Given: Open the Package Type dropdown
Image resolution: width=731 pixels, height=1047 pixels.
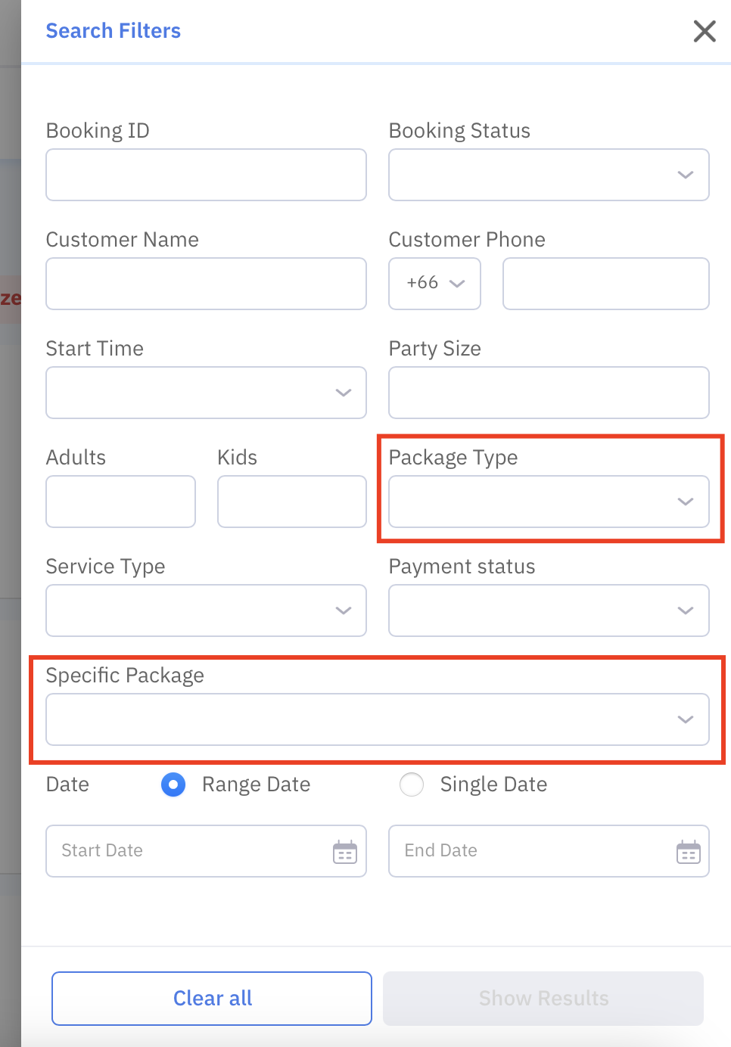Looking at the screenshot, I should coord(549,502).
